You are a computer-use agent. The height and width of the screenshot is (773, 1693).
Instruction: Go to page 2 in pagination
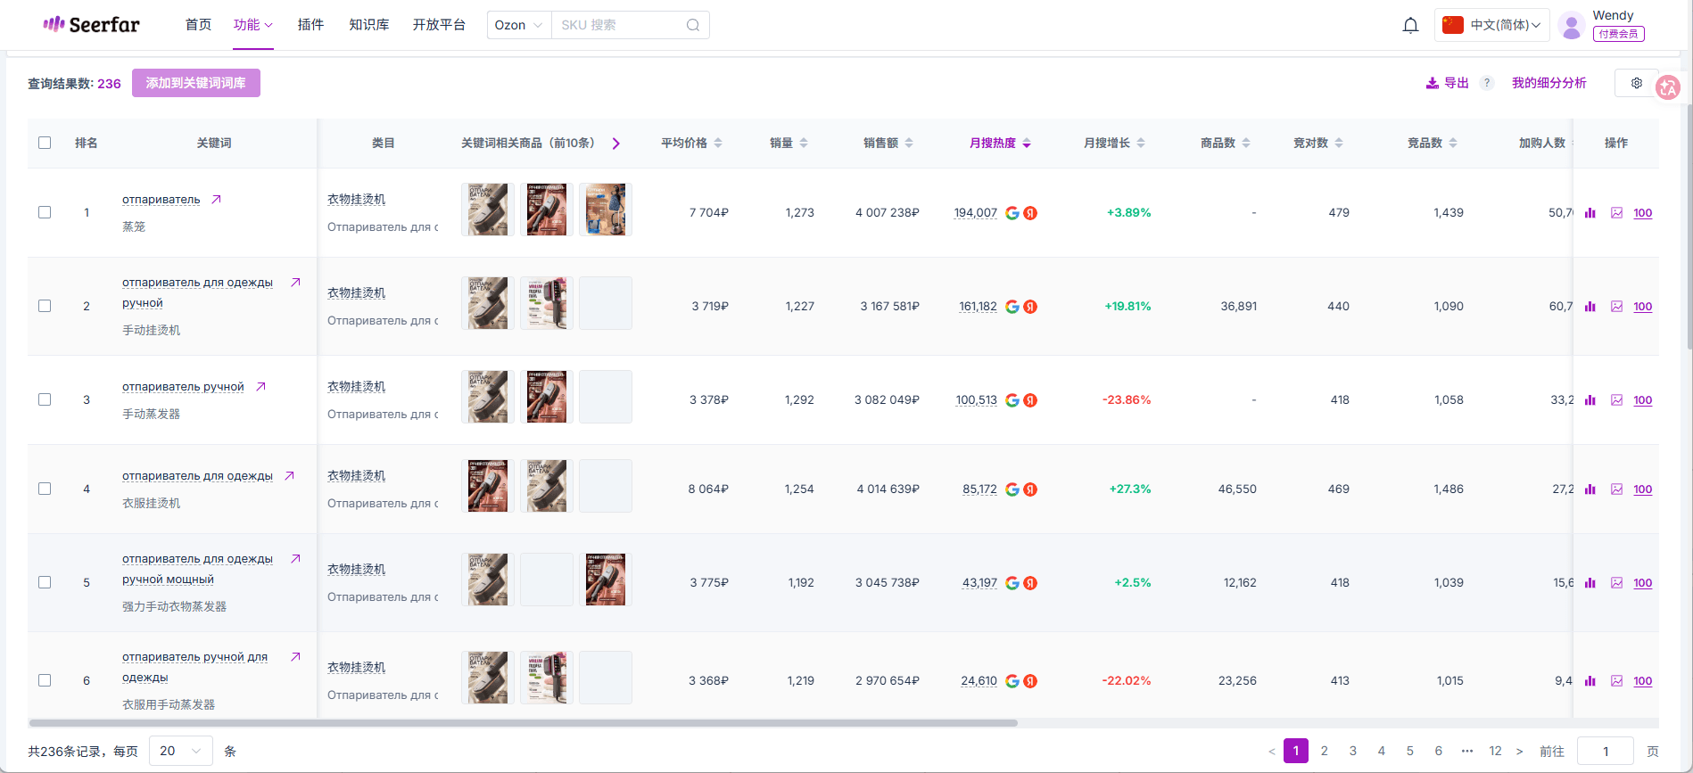point(1325,751)
